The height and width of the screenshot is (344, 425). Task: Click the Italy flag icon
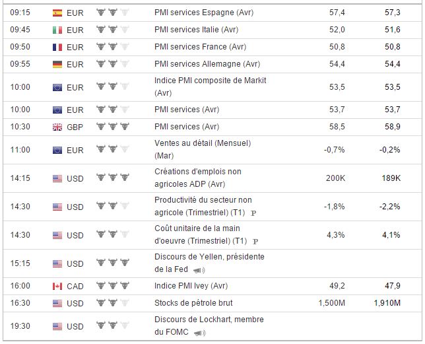pyautogui.click(x=57, y=30)
